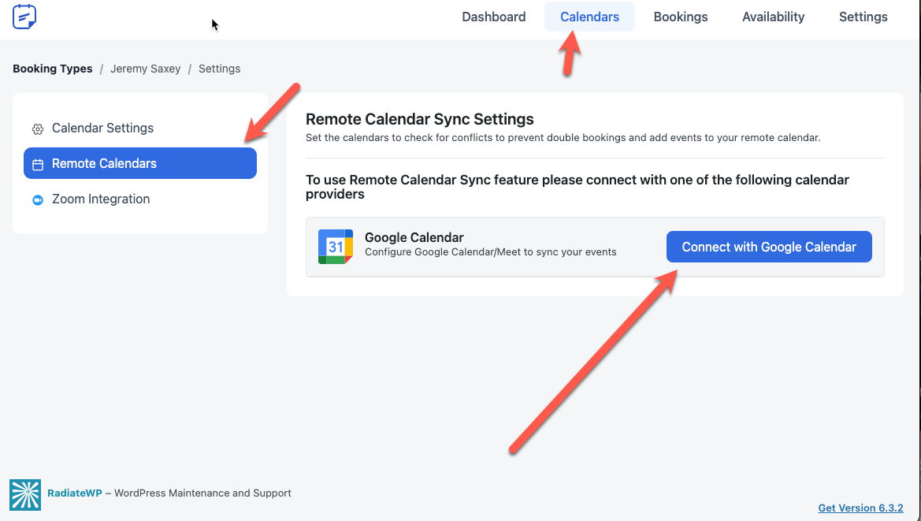The width and height of the screenshot is (921, 521).
Task: Select Calendar Settings in the sidebar
Action: [139, 128]
